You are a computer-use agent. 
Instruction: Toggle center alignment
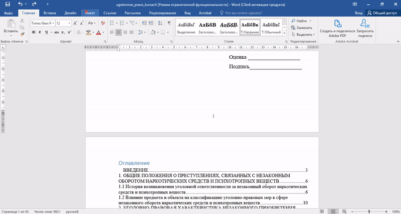pyautogui.click(x=118, y=32)
